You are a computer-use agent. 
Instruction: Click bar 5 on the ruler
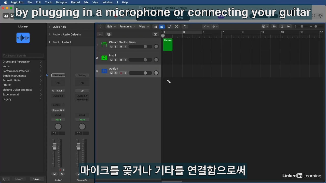203,32
